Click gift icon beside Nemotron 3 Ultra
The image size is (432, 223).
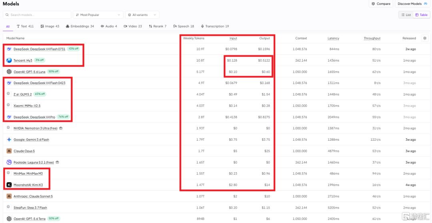(x=61, y=128)
